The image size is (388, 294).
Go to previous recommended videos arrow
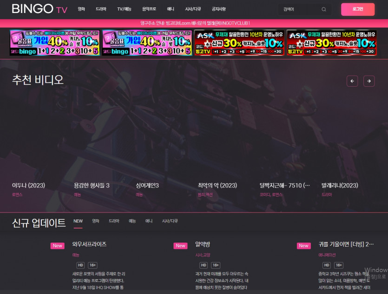352,81
